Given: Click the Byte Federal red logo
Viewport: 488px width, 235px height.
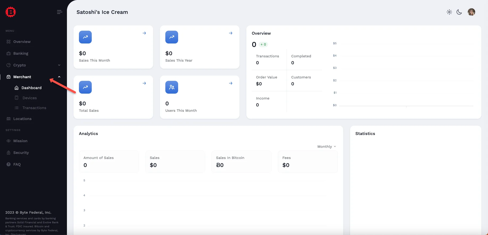Looking at the screenshot, I should click(11, 12).
